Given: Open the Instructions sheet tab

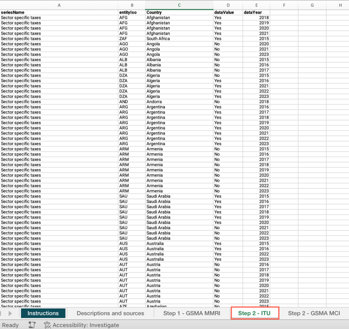Looking at the screenshot, I should coord(43,313).
